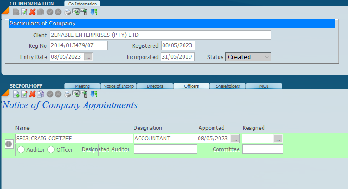Select the Officer radio button

51,149
